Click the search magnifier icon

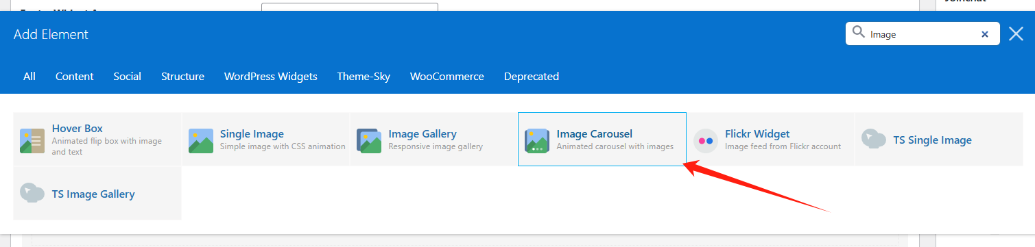click(x=858, y=33)
